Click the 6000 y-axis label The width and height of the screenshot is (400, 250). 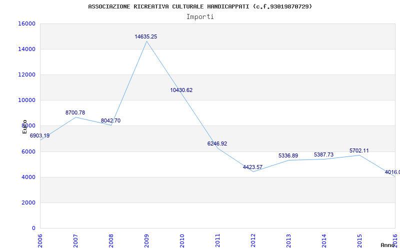(28, 152)
